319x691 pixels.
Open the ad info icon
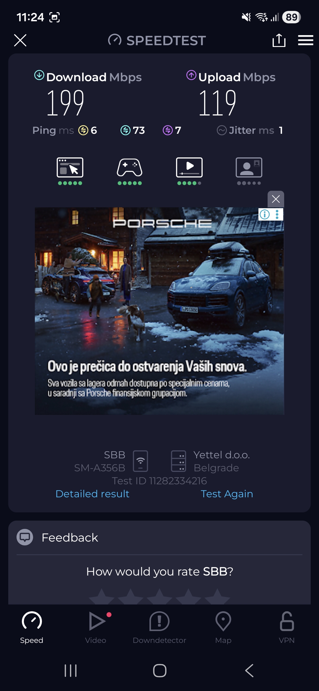coord(265,214)
